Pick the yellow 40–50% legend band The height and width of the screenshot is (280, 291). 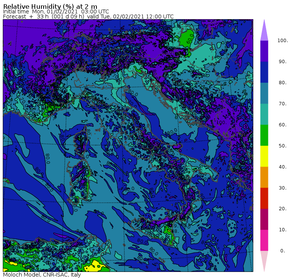tap(264, 156)
